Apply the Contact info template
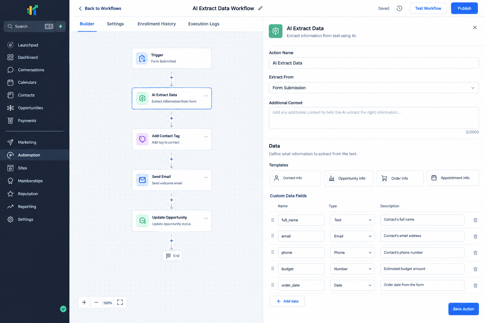 point(296,178)
